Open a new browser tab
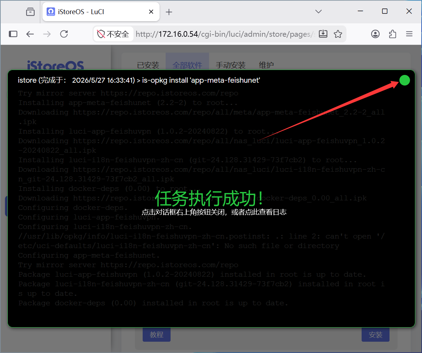The height and width of the screenshot is (353, 422). 169,12
